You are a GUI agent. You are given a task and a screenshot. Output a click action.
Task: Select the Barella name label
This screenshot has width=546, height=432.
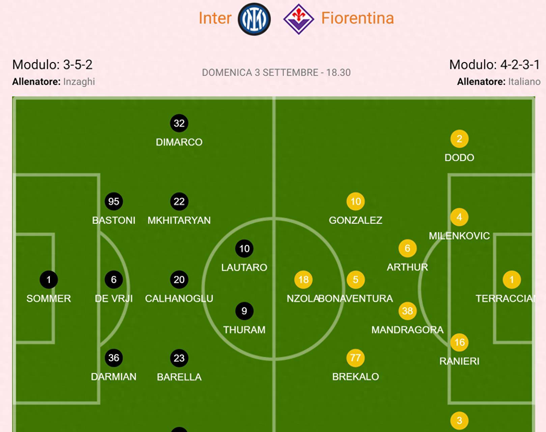[x=179, y=377]
